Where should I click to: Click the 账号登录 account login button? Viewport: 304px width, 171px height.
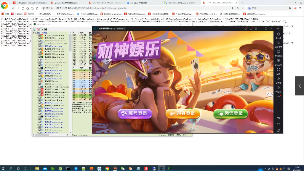pyautogui.click(x=135, y=113)
